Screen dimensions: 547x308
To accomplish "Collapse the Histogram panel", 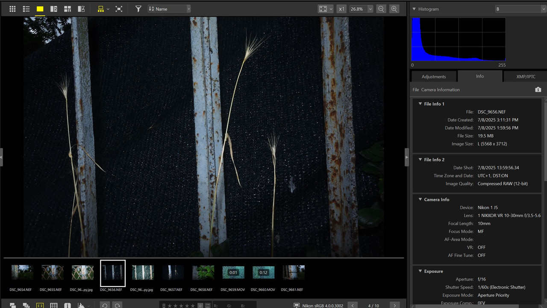I will (x=414, y=9).
